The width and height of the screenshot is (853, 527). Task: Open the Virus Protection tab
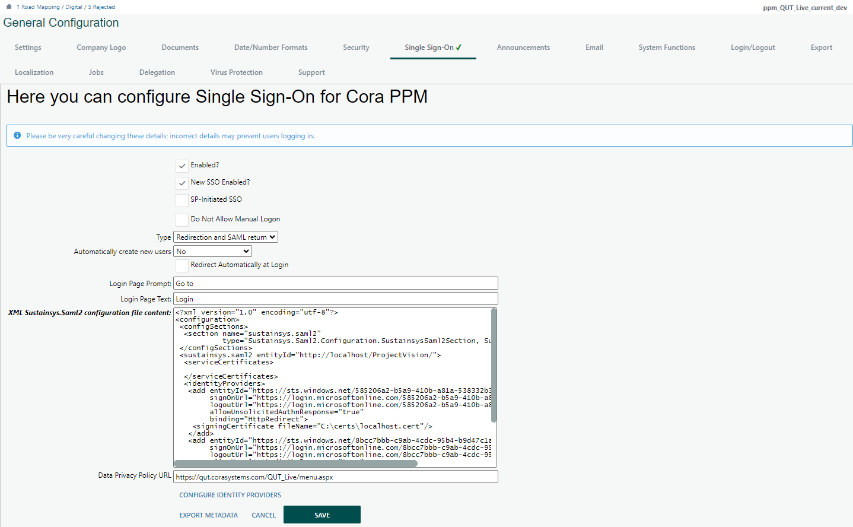[237, 72]
